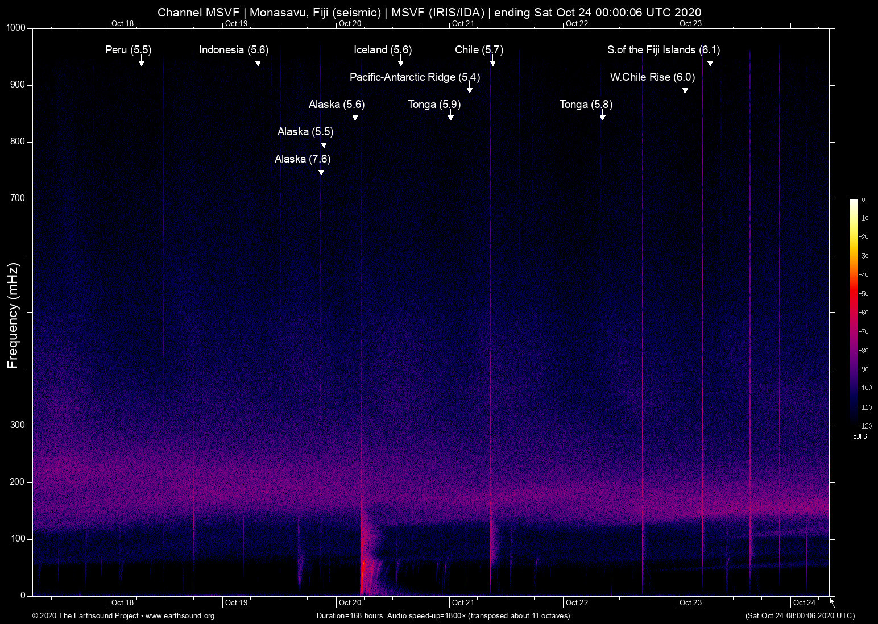The height and width of the screenshot is (624, 878).
Task: Click the Oct 21 label on the bottom axis
Action: pyautogui.click(x=463, y=603)
